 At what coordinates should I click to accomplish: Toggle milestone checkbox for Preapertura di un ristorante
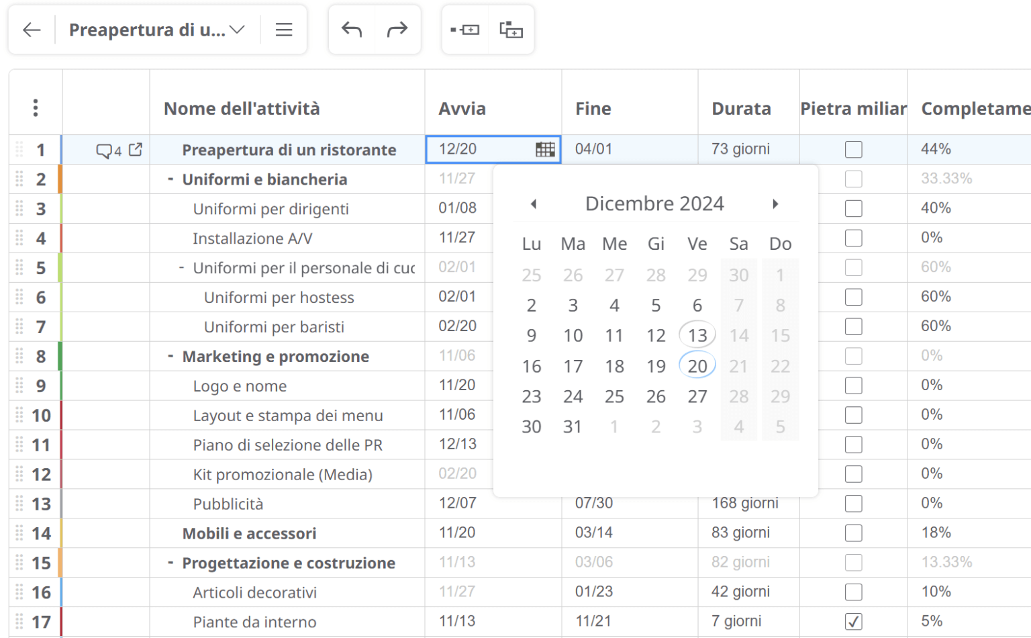pyautogui.click(x=853, y=149)
